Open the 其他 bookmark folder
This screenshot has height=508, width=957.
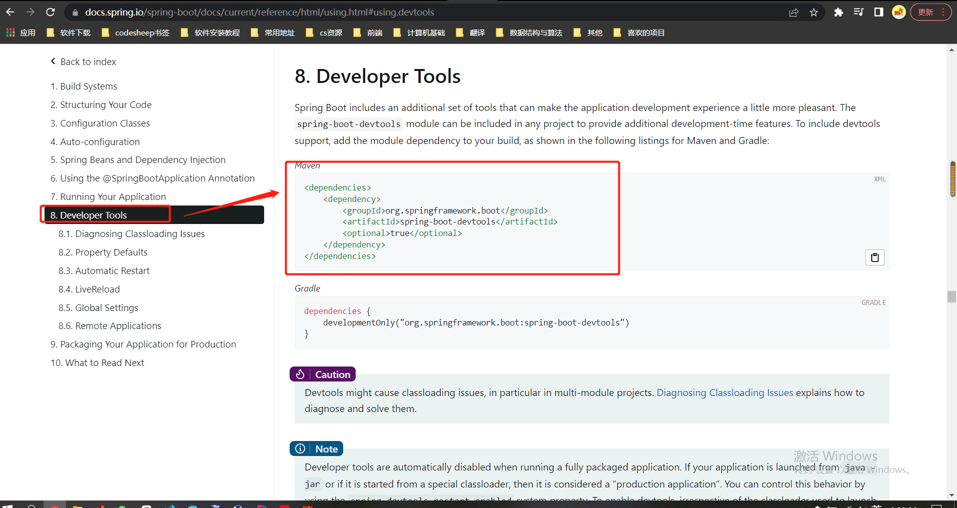coord(588,33)
